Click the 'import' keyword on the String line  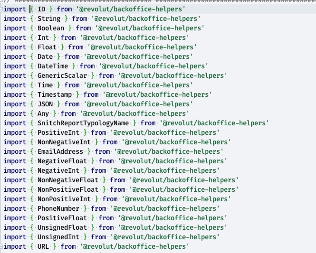pyautogui.click(x=15, y=19)
